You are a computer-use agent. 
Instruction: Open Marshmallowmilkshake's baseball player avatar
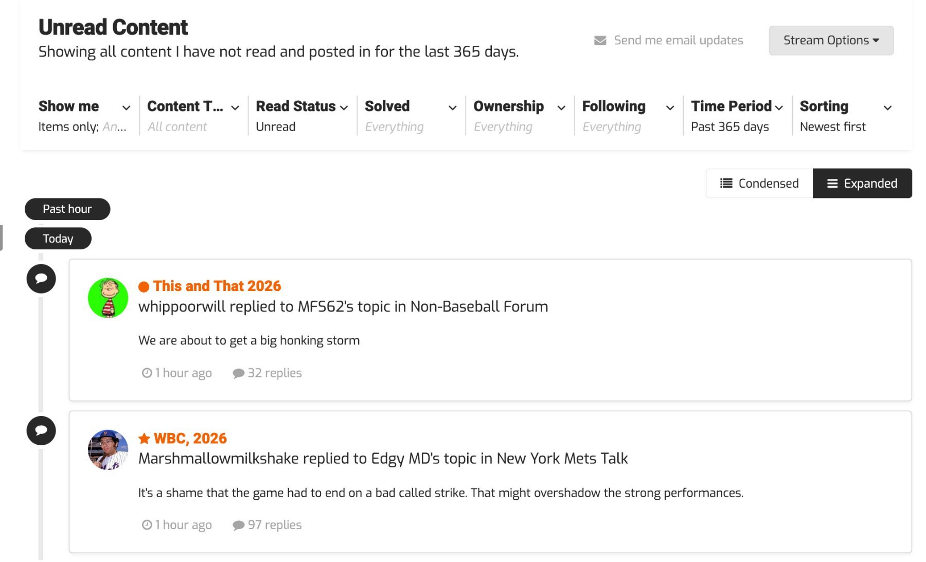pyautogui.click(x=108, y=450)
